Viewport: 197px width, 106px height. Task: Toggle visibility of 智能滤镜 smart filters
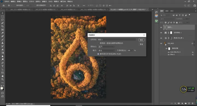166,48
